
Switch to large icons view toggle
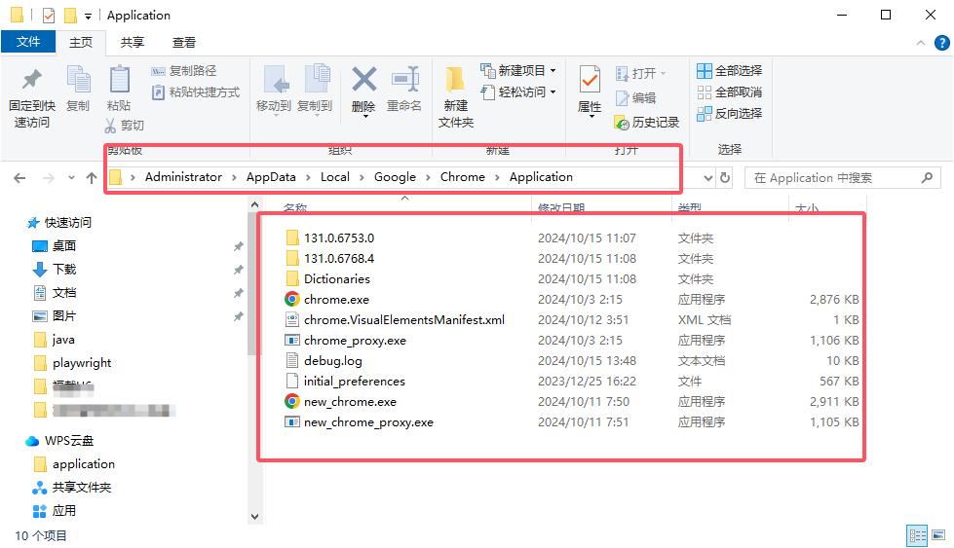pyautogui.click(x=937, y=535)
